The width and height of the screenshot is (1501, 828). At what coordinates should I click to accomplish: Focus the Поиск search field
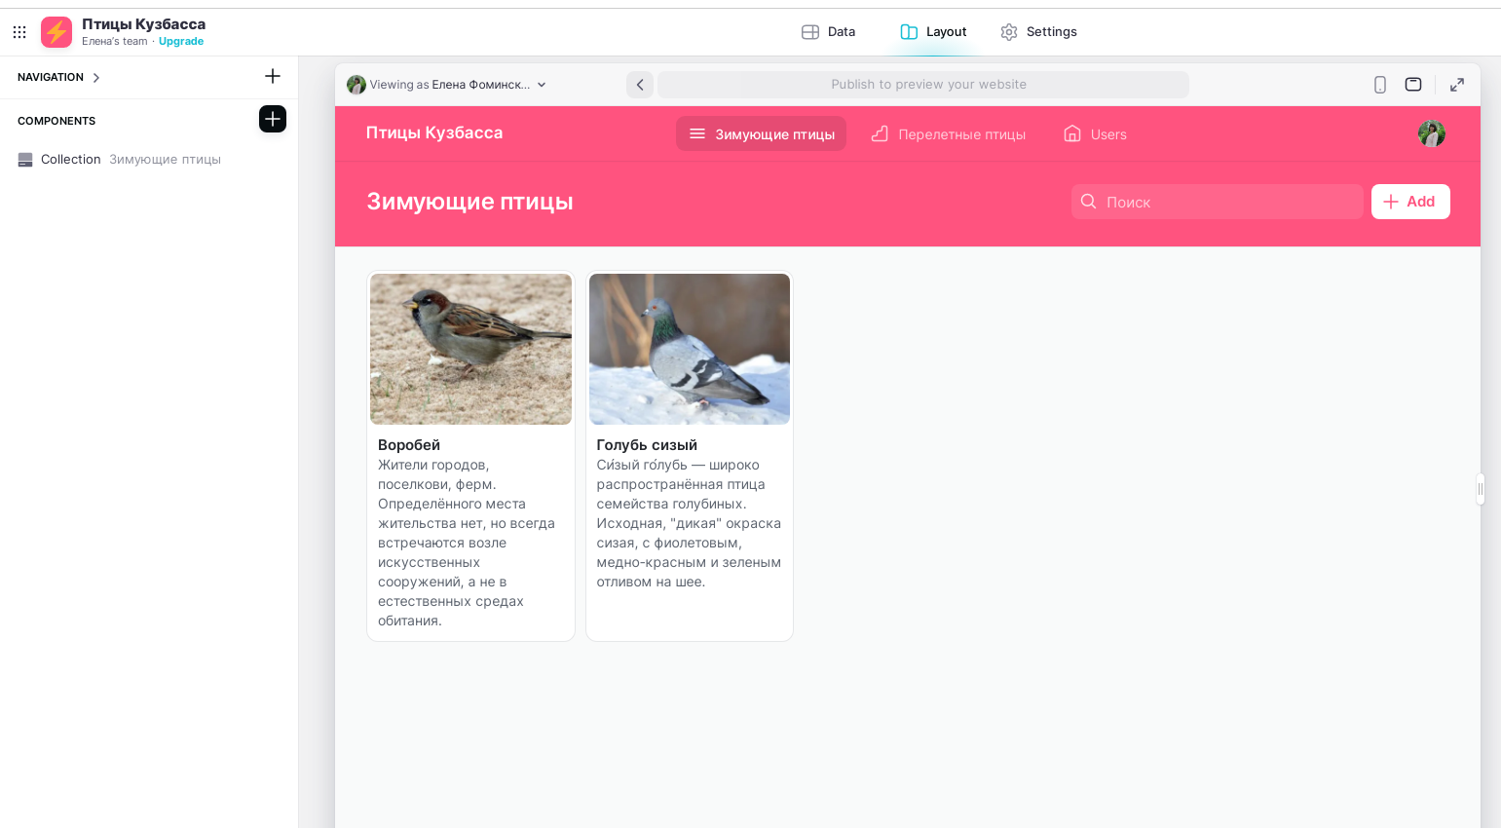(1218, 202)
